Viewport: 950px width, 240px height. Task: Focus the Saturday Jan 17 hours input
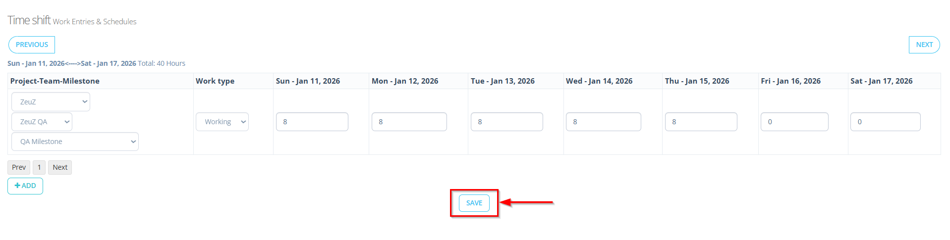pos(885,122)
